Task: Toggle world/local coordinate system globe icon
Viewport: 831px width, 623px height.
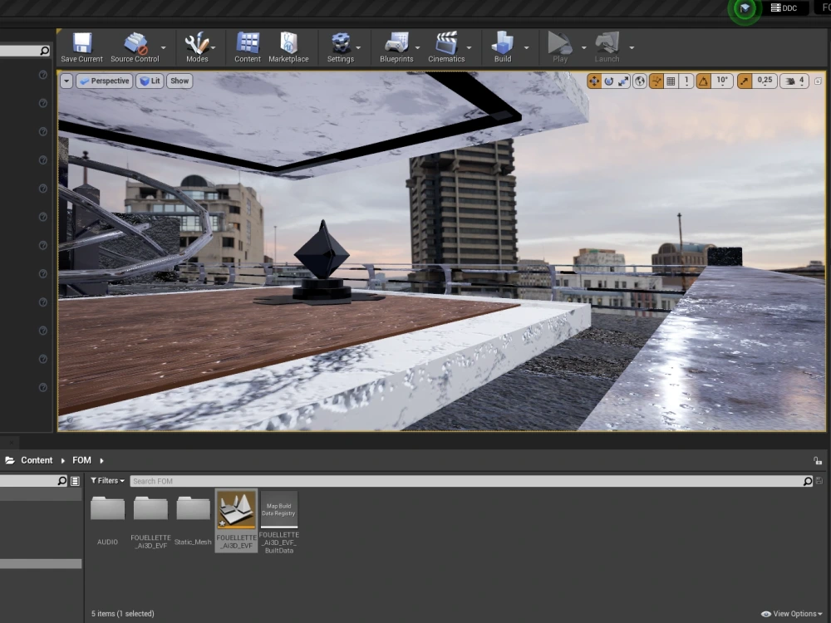Action: (x=639, y=81)
